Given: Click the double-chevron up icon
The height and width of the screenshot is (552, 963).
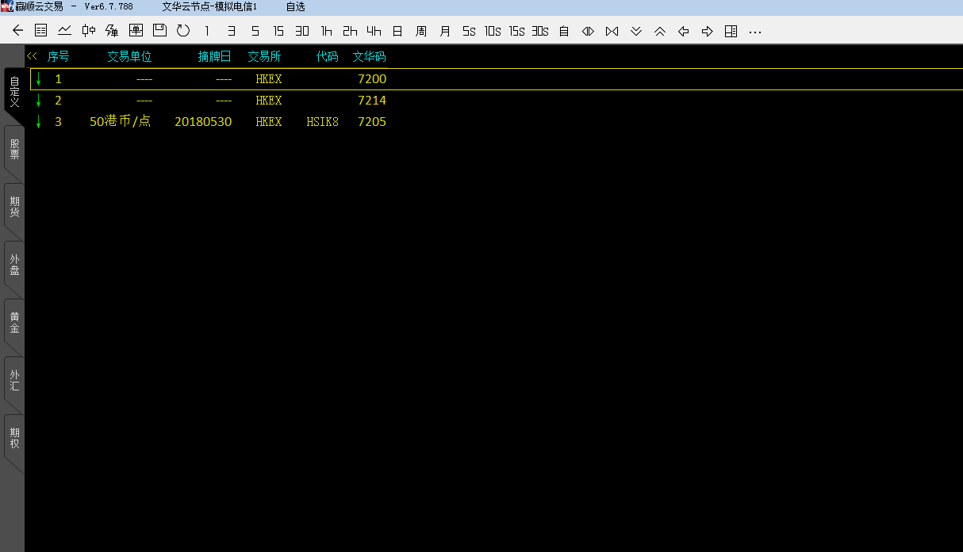Looking at the screenshot, I should point(659,31).
